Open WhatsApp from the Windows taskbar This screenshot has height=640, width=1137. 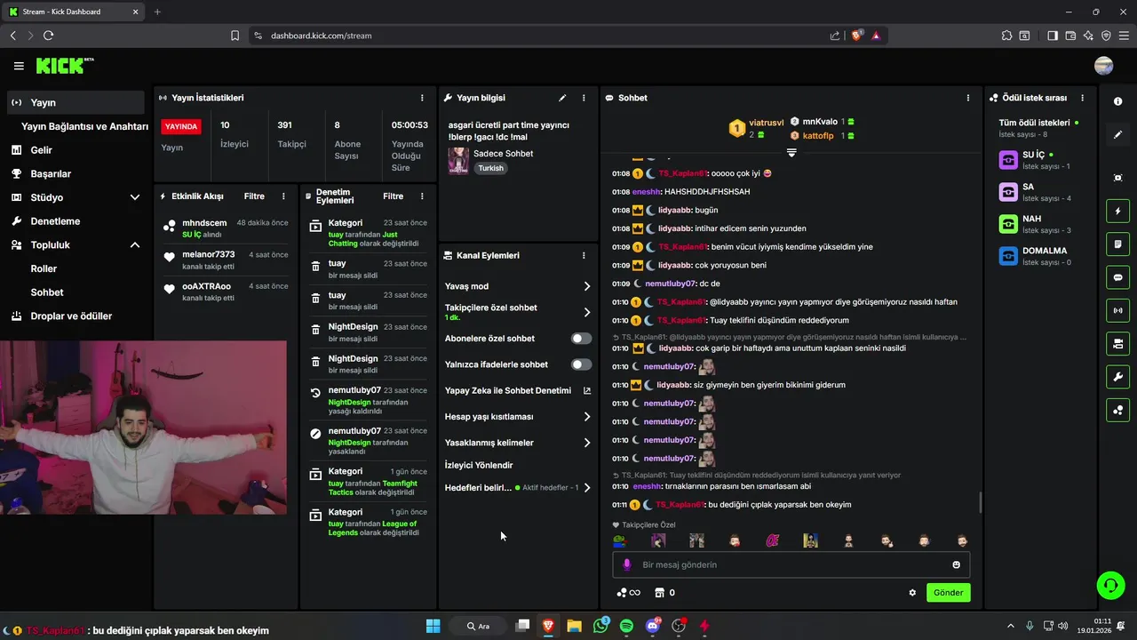point(600,626)
